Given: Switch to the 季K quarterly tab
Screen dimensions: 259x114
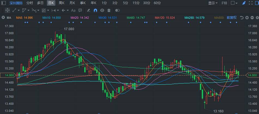Looking at the screenshot, I should pyautogui.click(x=83, y=3).
